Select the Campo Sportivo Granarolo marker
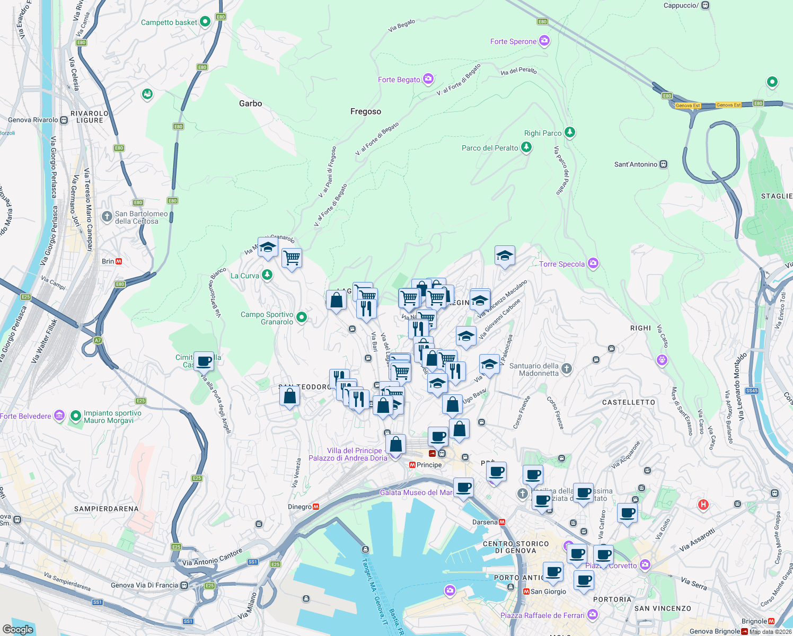This screenshot has height=636, width=793. (301, 316)
